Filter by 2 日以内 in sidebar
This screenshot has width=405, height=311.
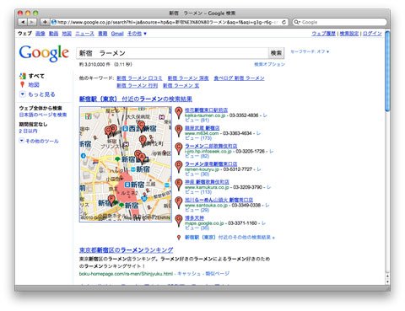click(28, 131)
